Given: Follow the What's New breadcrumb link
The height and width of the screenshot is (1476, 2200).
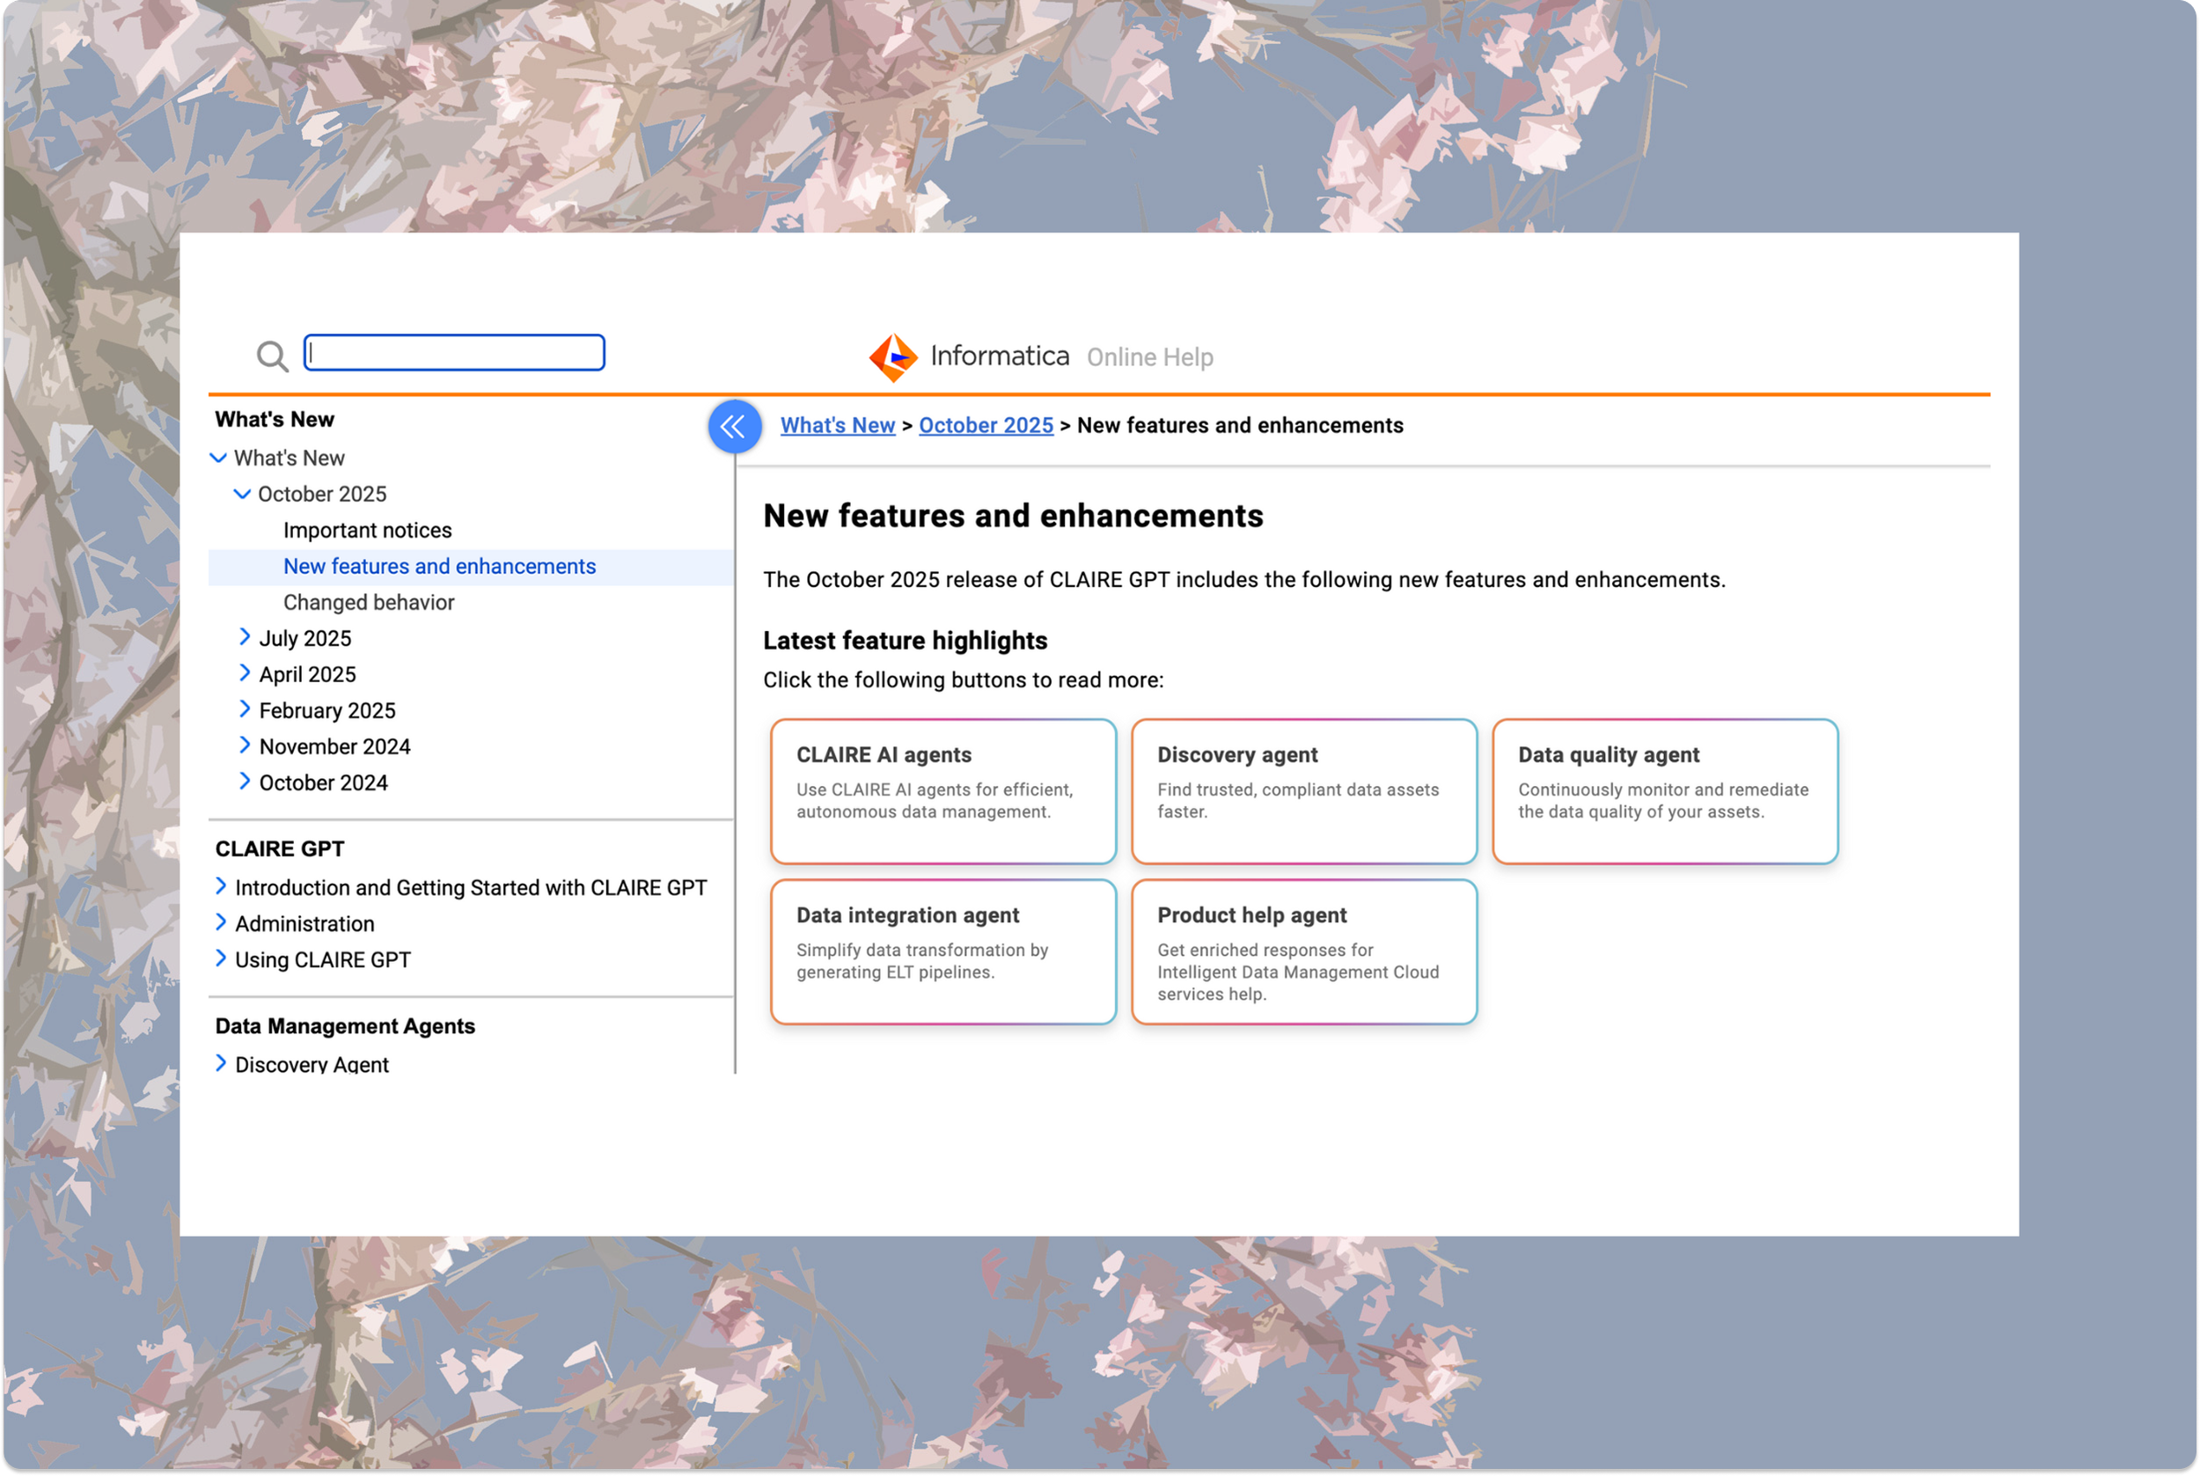Looking at the screenshot, I should coord(838,425).
